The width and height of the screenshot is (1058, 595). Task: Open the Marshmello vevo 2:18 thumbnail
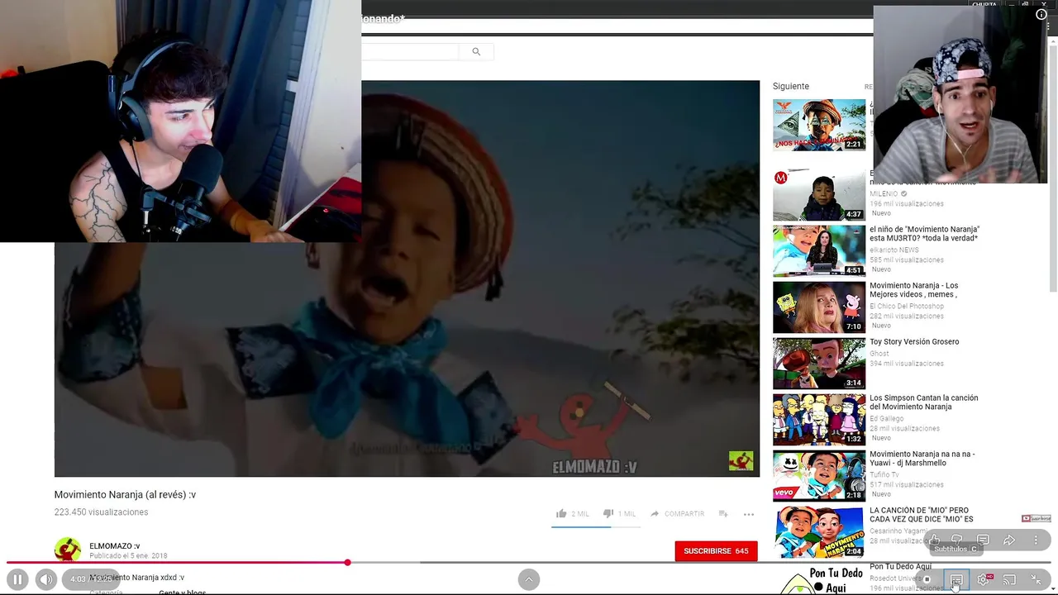click(x=819, y=476)
